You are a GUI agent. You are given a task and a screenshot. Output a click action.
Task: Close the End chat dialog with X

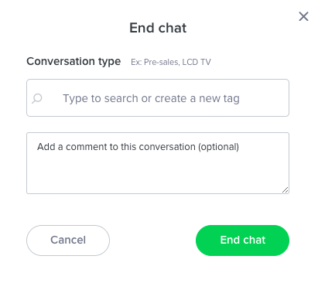tap(303, 16)
